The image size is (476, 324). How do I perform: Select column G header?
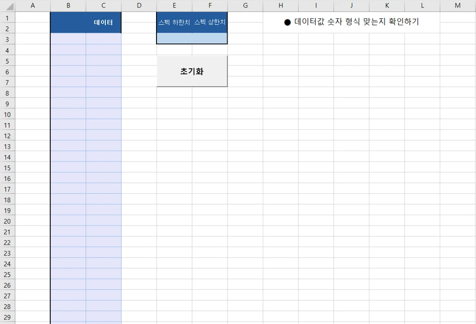245,6
